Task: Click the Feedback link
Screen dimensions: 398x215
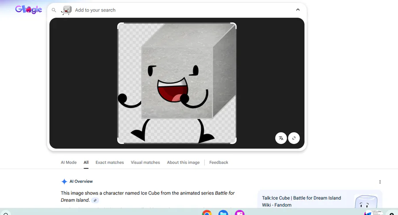Action: point(218,162)
